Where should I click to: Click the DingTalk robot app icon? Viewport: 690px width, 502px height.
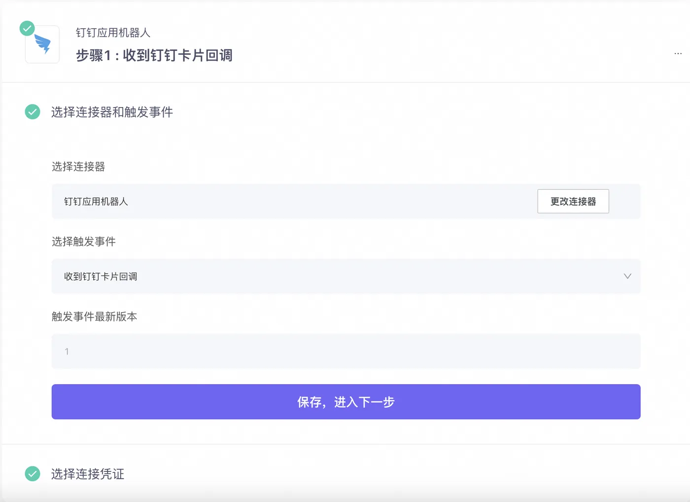click(x=42, y=44)
